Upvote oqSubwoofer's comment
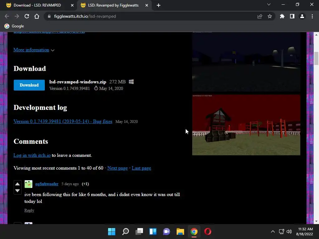The width and height of the screenshot is (319, 239). [x=17, y=184]
